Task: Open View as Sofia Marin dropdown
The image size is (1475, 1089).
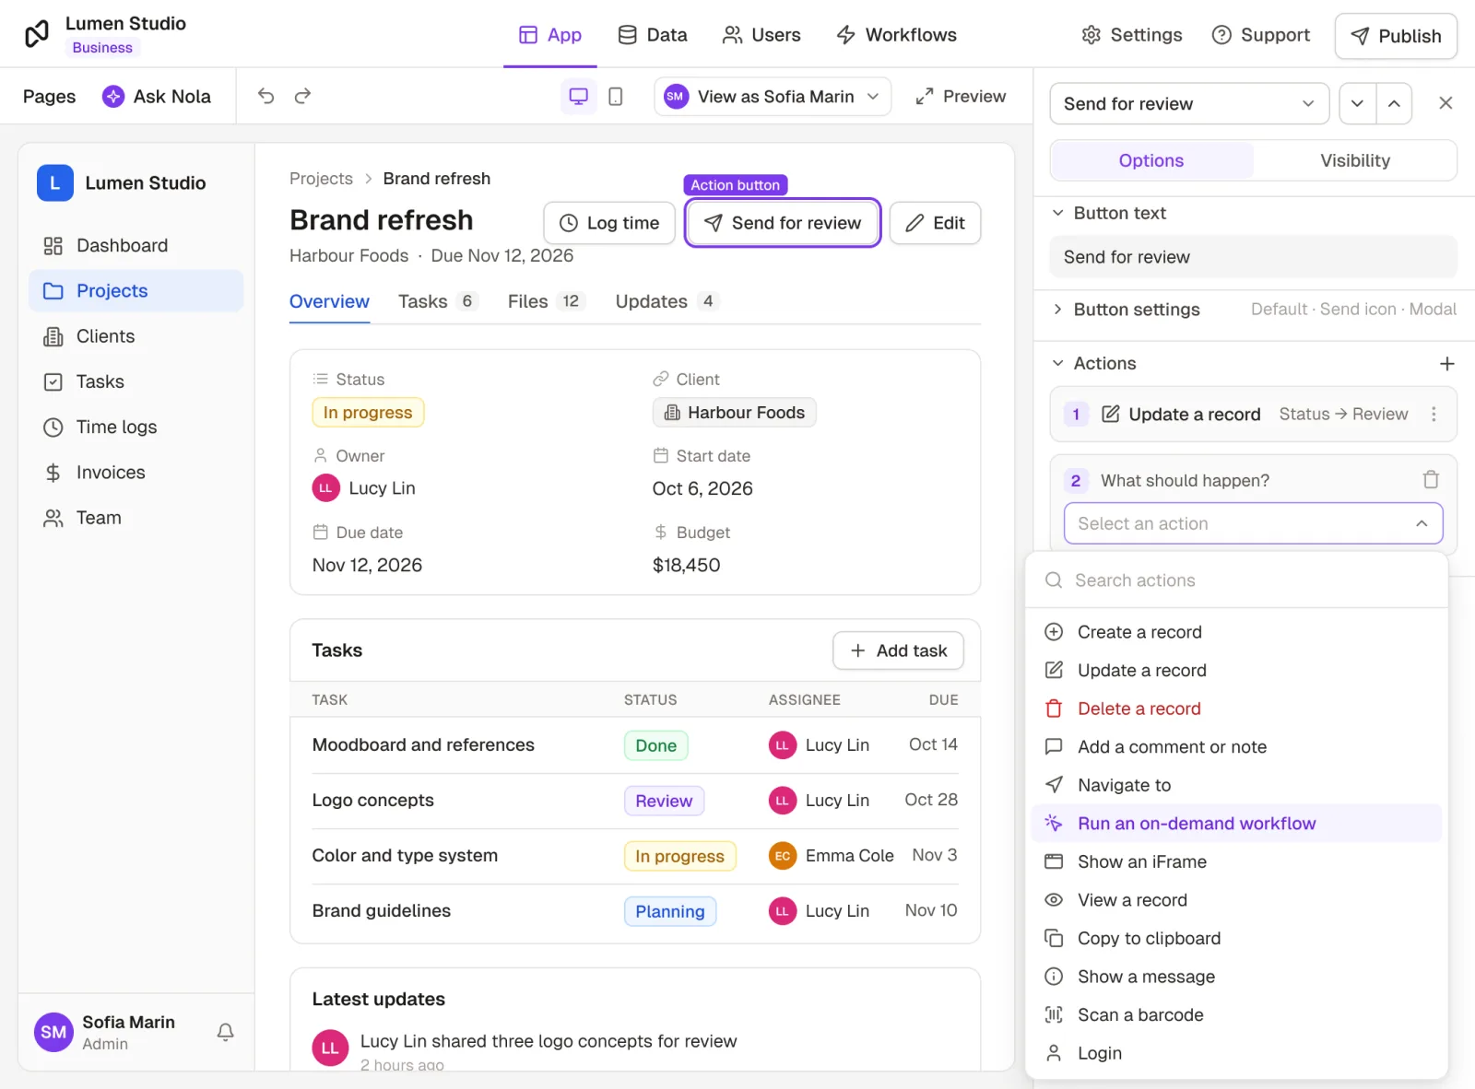Action: click(773, 96)
